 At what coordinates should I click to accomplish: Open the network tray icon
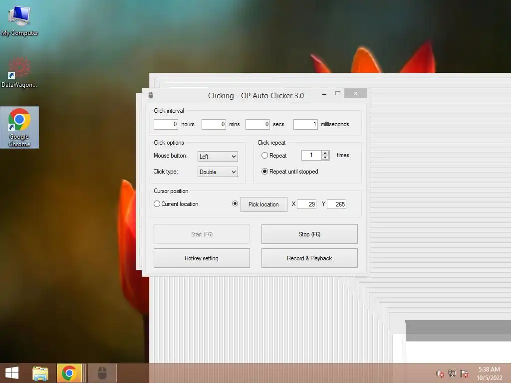click(452, 373)
